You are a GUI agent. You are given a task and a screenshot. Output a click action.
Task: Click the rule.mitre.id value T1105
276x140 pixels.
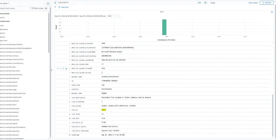104,122
